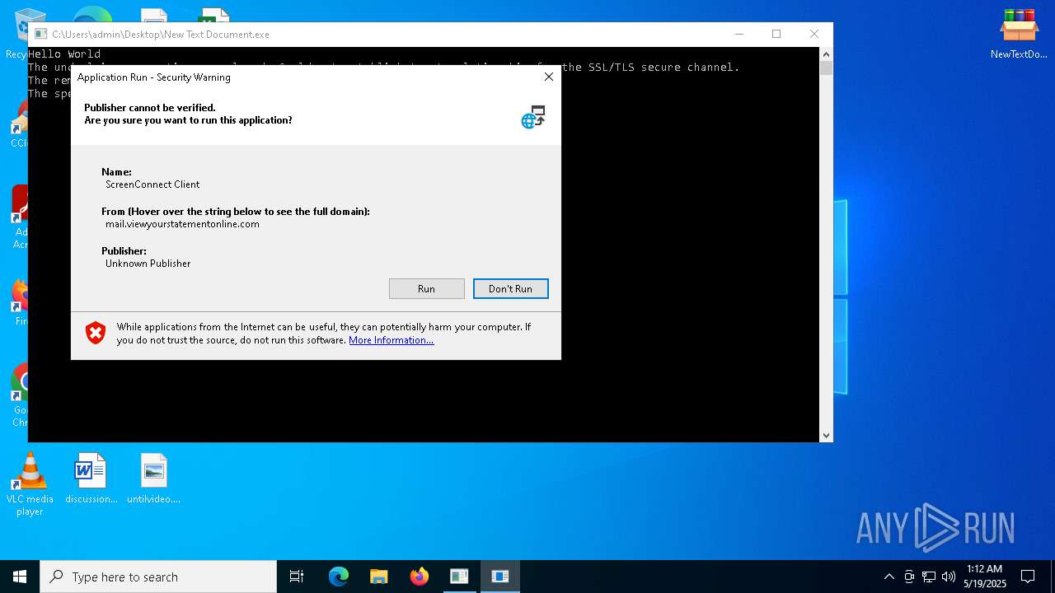Click the red shield warning icon
Screen dimensions: 1055x593
96,333
